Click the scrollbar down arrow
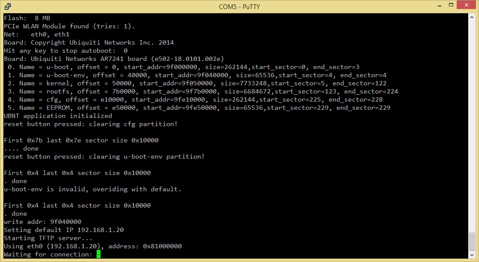The height and width of the screenshot is (262, 479). pos(472,254)
